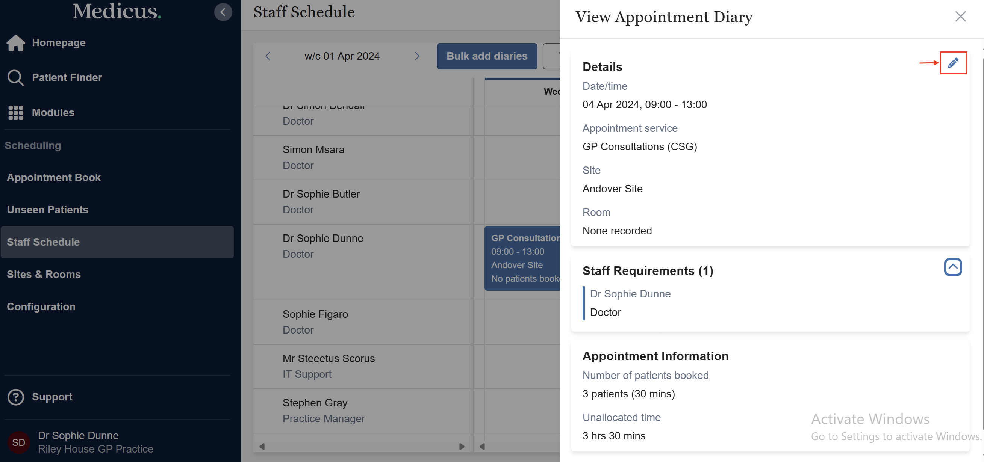Go to previous week with left arrow

pyautogui.click(x=268, y=56)
